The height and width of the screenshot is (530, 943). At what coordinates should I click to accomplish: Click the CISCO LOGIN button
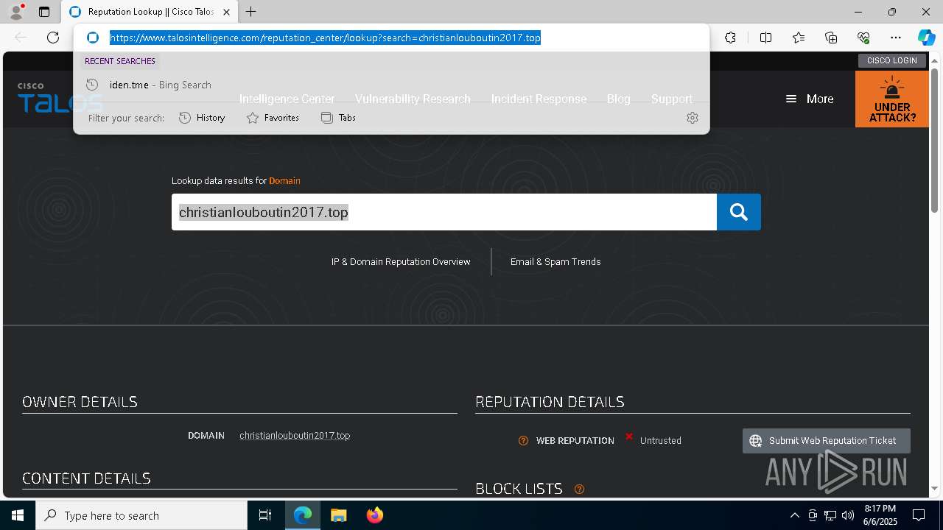click(891, 60)
